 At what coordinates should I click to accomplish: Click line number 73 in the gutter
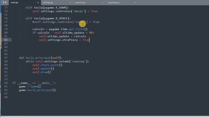(x=6, y=7)
